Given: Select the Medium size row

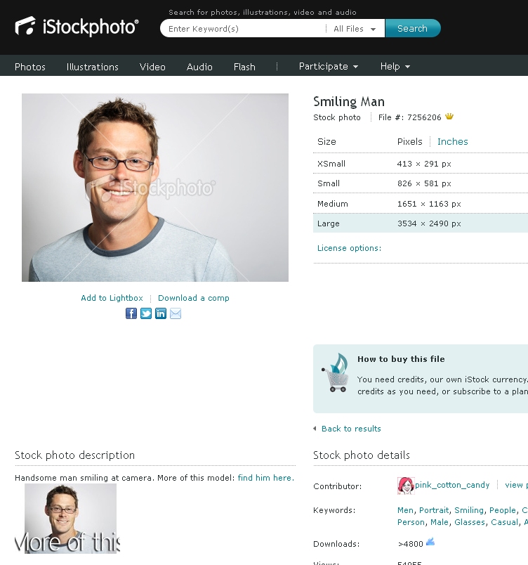Looking at the screenshot, I should tap(421, 204).
